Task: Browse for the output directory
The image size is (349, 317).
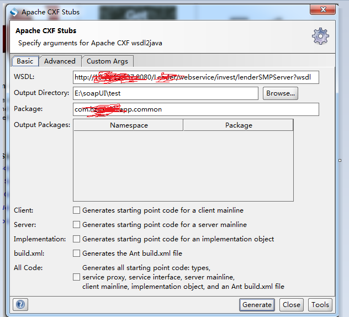Action: (281, 93)
